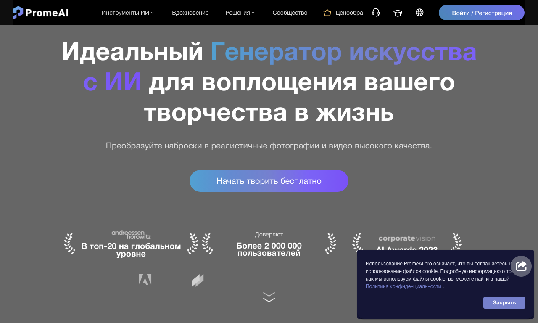Click 'Более 2 000 000 пользователей' text
Screen dimensions: 538x323
coord(269,249)
